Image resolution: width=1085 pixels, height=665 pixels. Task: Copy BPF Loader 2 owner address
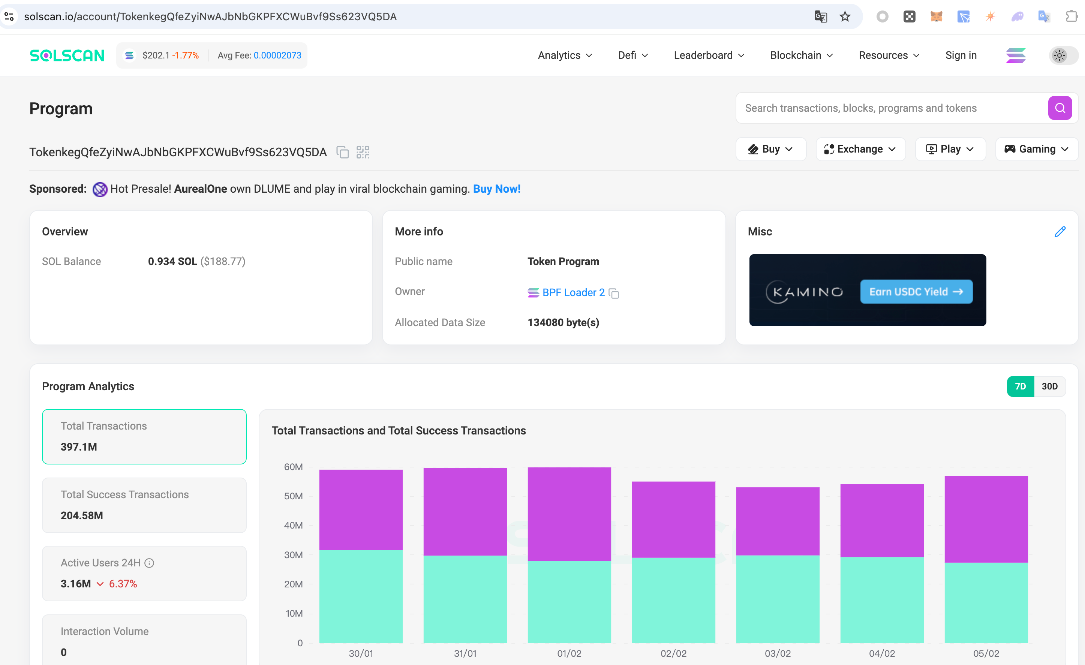pyautogui.click(x=614, y=293)
